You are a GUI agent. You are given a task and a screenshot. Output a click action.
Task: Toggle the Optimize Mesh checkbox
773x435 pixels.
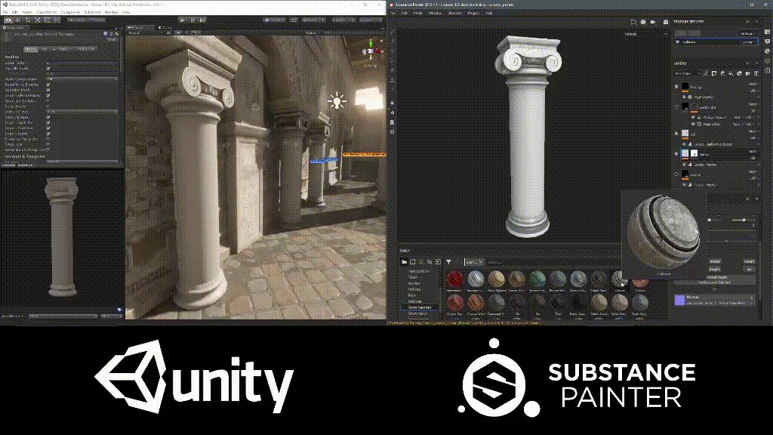48,90
